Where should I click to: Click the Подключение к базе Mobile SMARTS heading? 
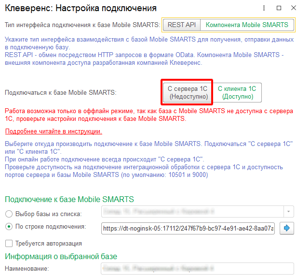[69, 199]
